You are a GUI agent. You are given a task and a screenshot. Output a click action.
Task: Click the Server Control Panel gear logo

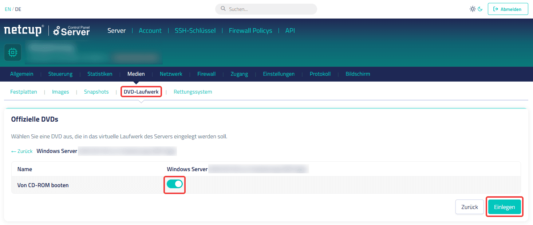pyautogui.click(x=71, y=31)
